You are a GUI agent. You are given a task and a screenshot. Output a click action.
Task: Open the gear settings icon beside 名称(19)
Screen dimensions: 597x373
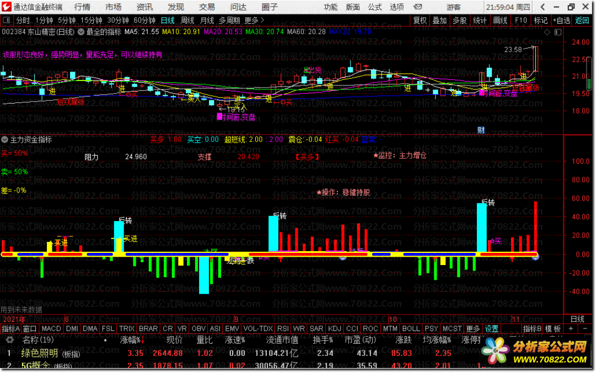pos(9,340)
